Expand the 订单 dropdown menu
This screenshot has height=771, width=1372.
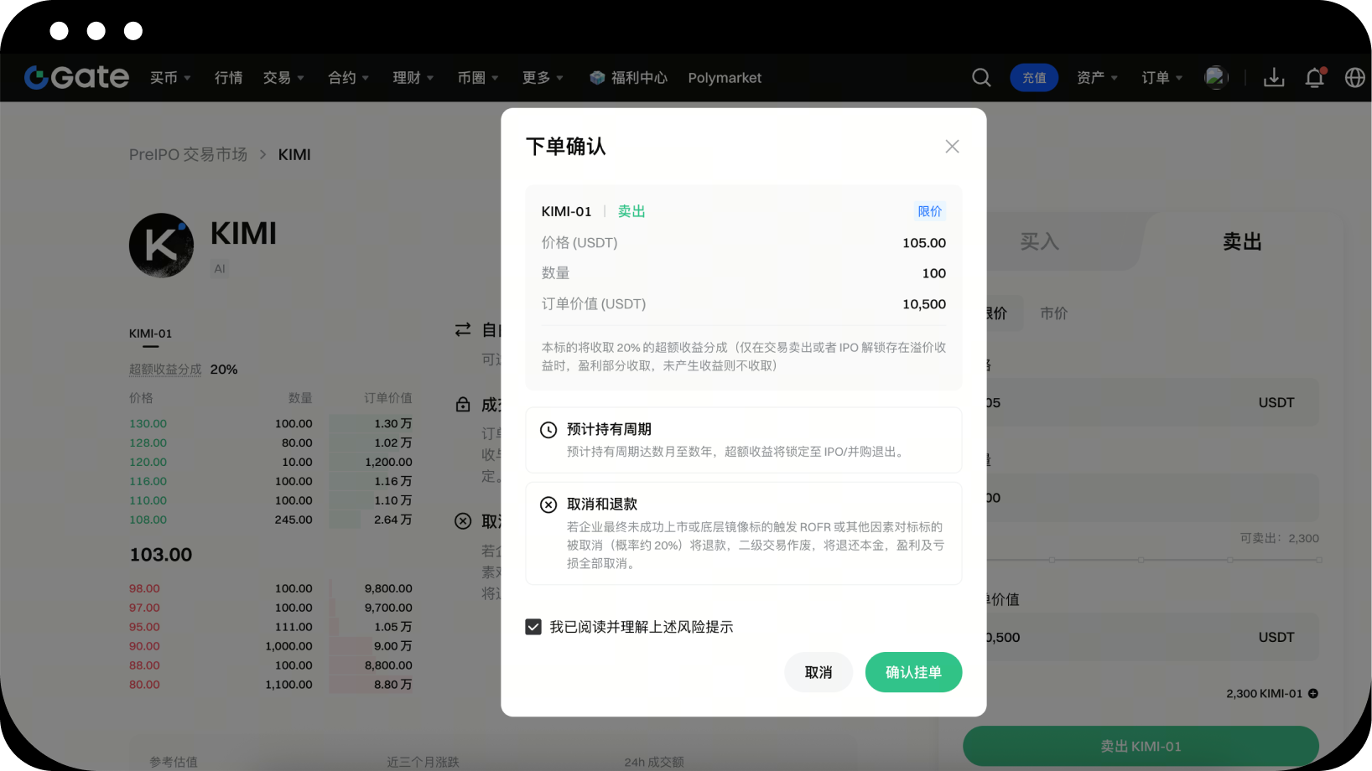(1162, 78)
